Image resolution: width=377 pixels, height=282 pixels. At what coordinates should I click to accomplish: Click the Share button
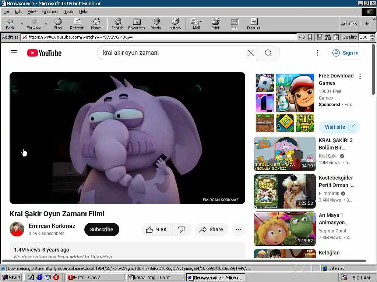(211, 229)
